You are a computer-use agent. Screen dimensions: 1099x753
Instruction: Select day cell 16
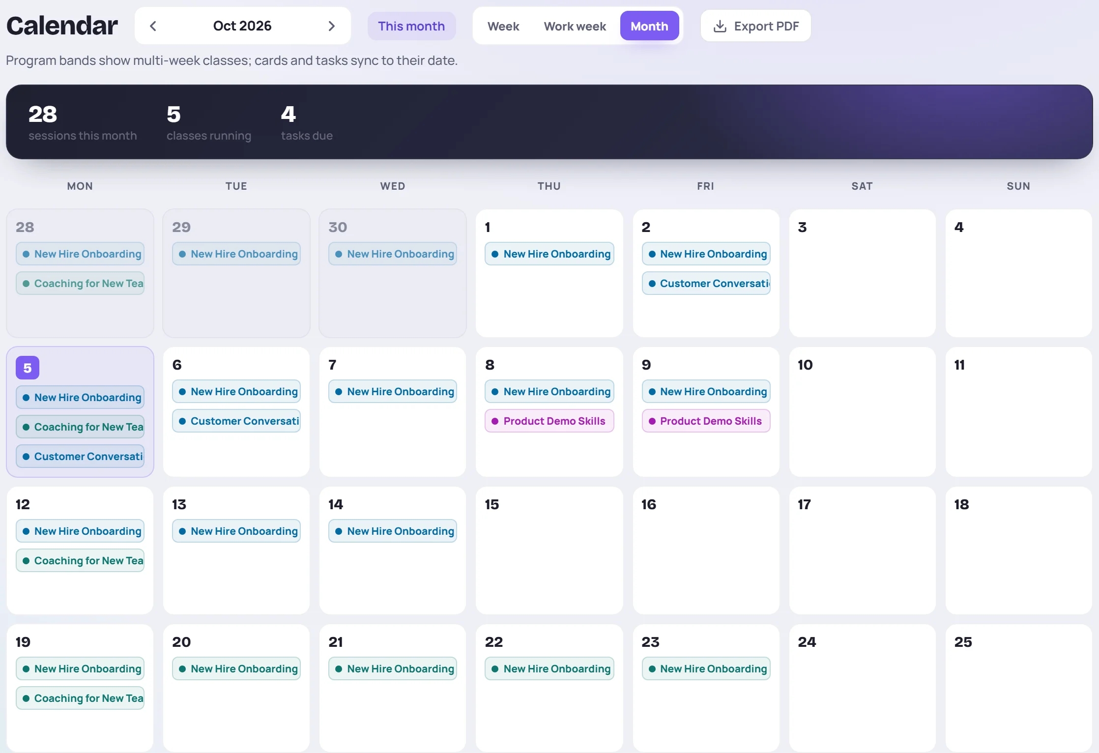(706, 550)
